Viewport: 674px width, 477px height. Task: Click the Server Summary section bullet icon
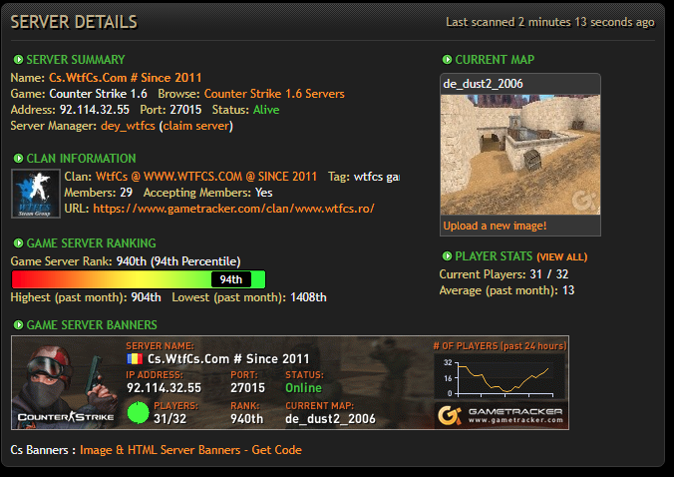[x=17, y=60]
